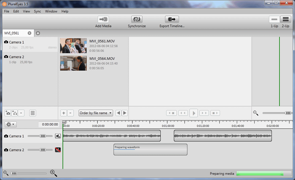Unmute the Camera 2 track
This screenshot has height=180, width=295.
pos(58,150)
